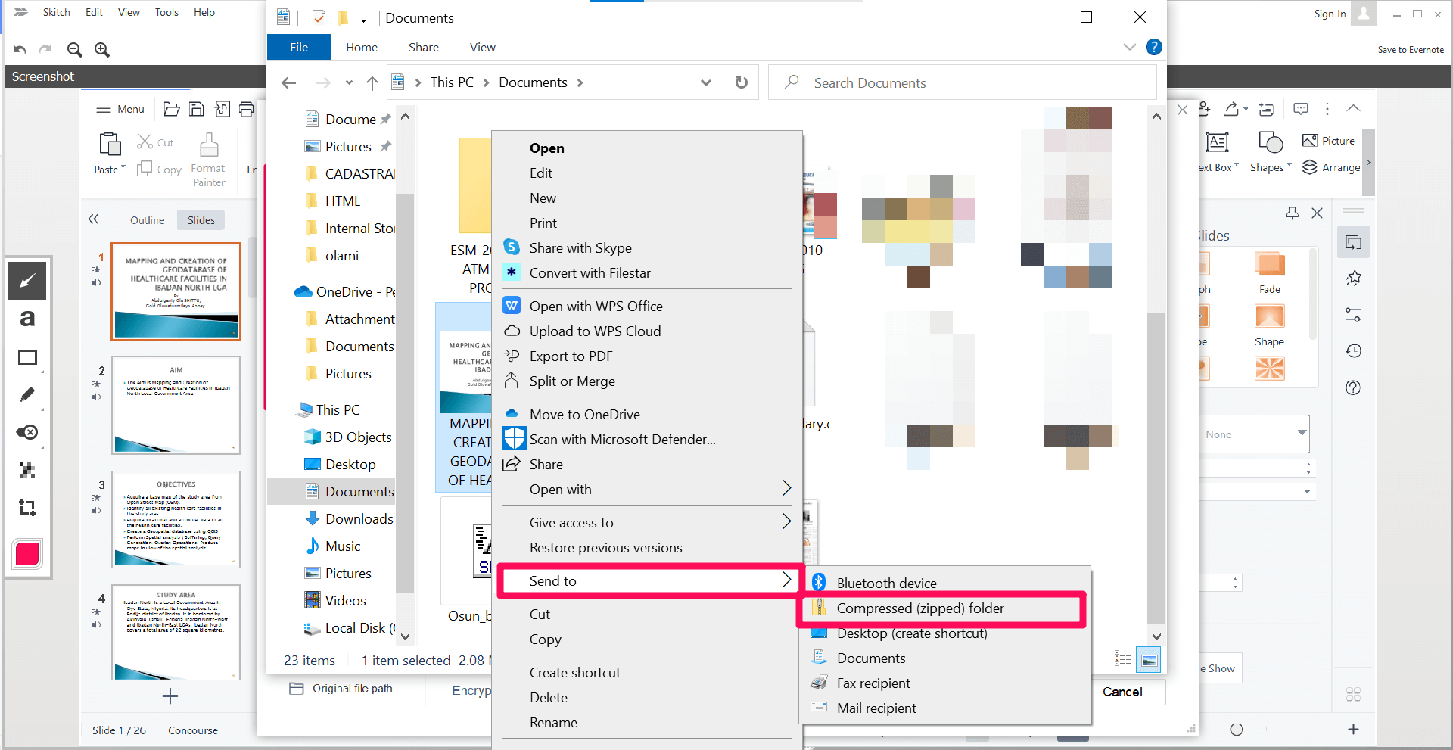Click Save to Evernote
1453x750 pixels.
coord(1409,49)
